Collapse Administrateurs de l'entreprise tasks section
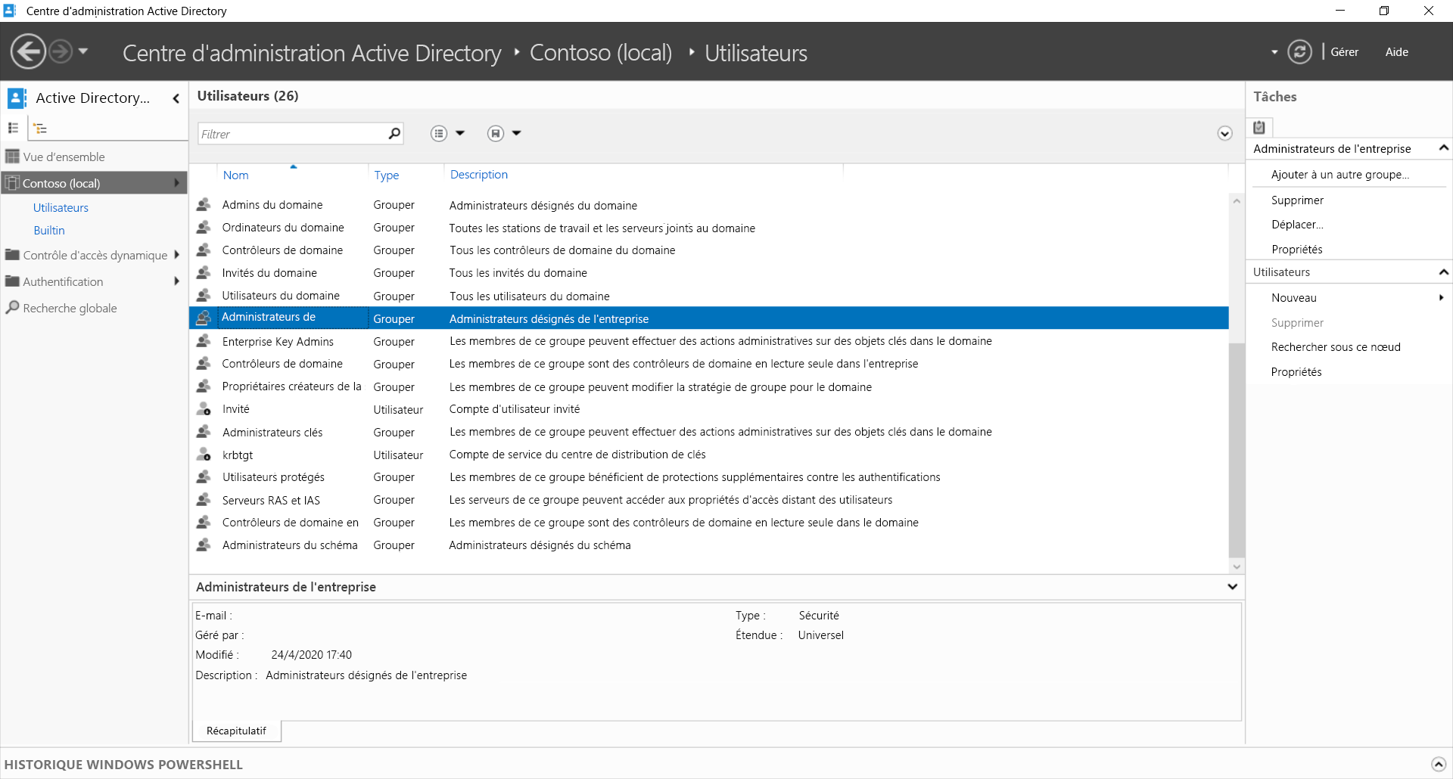1453x779 pixels. 1443,148
